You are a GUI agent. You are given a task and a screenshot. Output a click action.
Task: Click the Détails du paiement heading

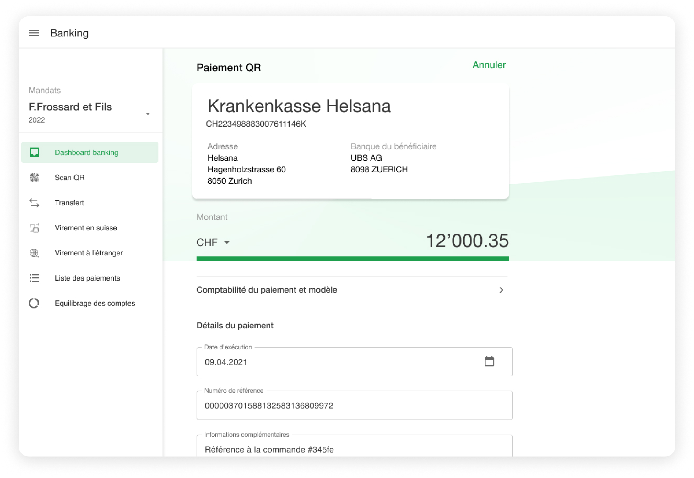click(235, 325)
